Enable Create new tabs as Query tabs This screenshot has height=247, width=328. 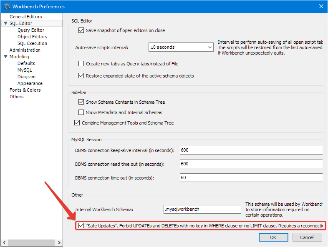click(81, 63)
